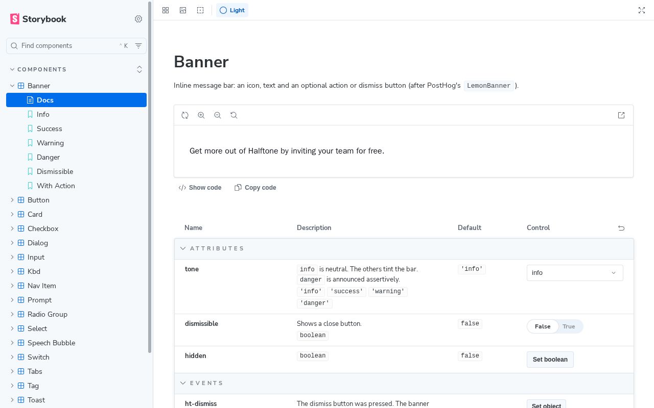
Task: Enter full screen mode
Action: tap(642, 10)
